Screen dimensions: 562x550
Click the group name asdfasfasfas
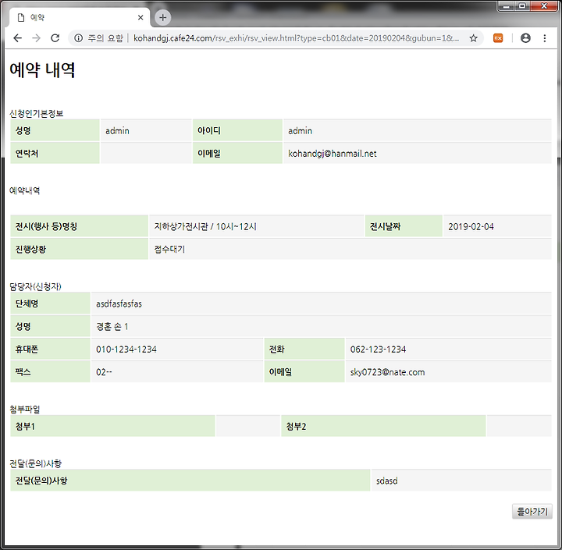[x=119, y=303]
